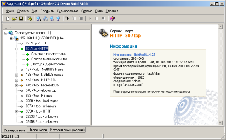Remove host with computer-minus icon
The width and height of the screenshot is (226, 140).
point(59,19)
